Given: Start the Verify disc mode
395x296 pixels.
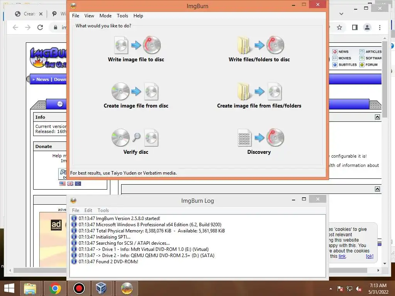Looking at the screenshot, I should coord(136,141).
